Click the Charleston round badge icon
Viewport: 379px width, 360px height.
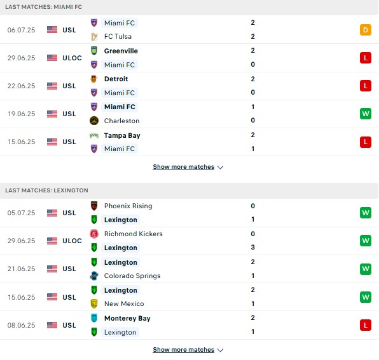coord(94,121)
